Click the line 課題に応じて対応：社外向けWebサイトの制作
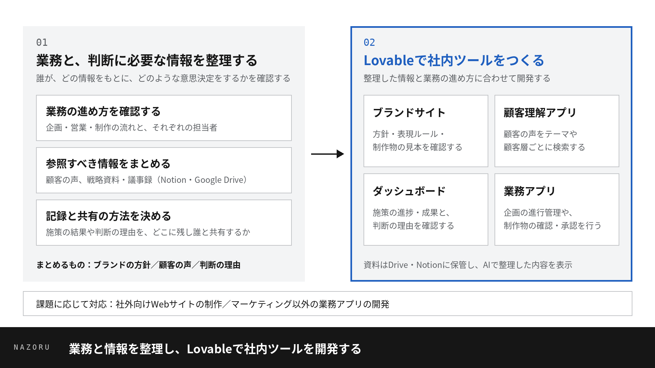 point(129,304)
